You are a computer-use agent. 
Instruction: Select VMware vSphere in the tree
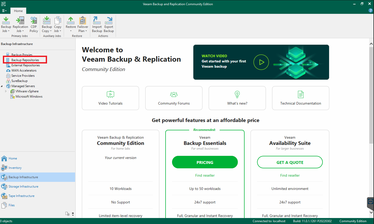coord(27,91)
